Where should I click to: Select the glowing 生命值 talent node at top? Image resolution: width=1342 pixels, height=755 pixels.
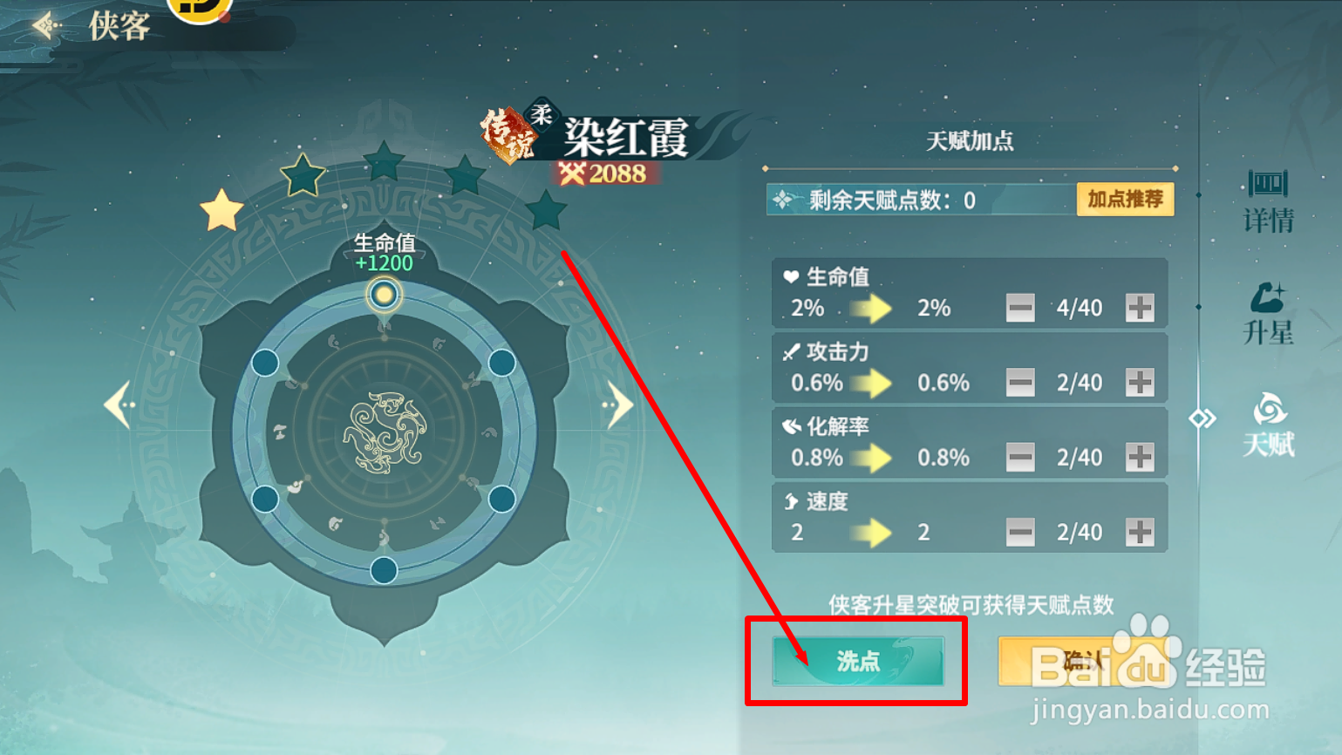pos(384,295)
